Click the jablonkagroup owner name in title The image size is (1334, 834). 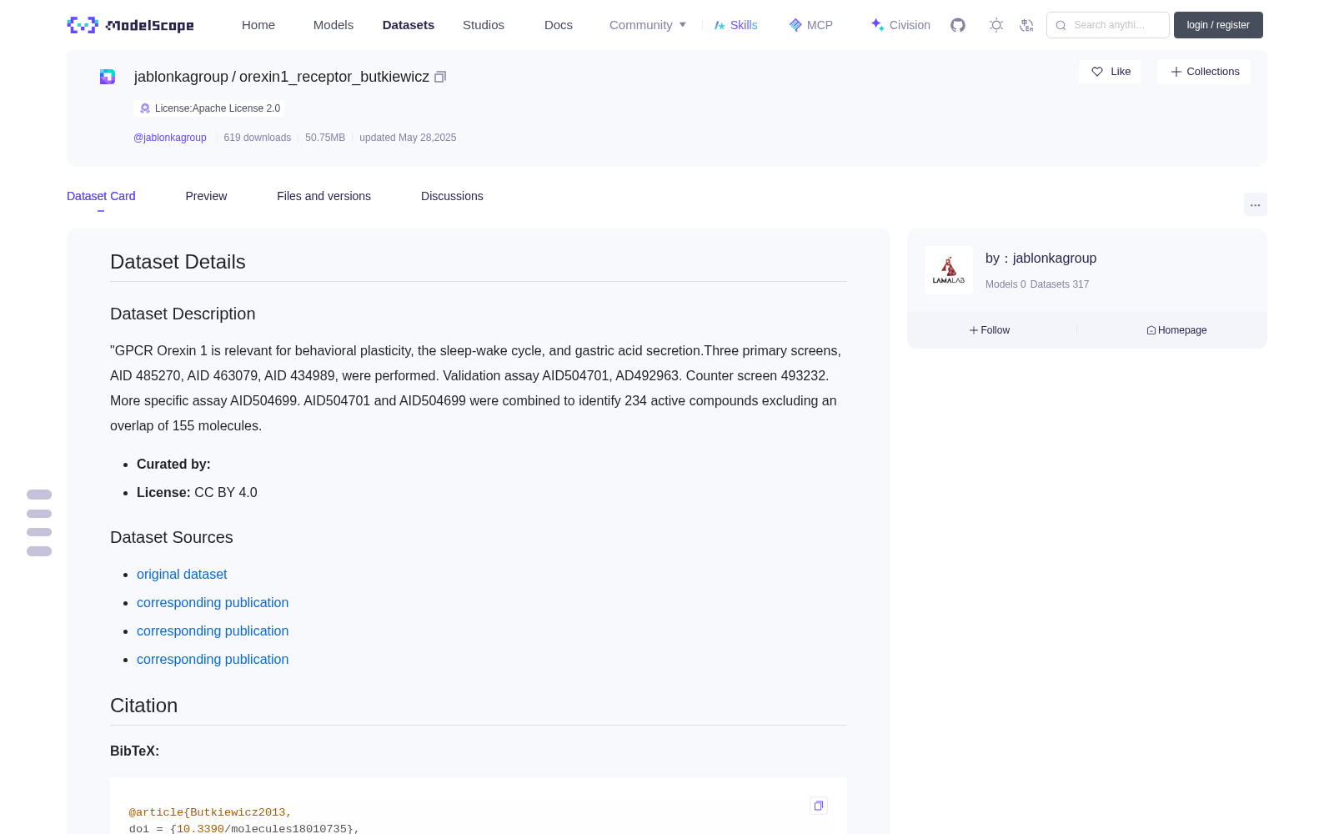pos(181,77)
